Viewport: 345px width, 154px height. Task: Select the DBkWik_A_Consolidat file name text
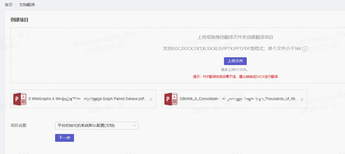[239, 99]
